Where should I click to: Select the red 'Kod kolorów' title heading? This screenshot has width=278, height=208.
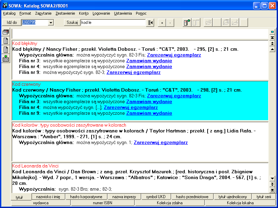click(x=69, y=125)
